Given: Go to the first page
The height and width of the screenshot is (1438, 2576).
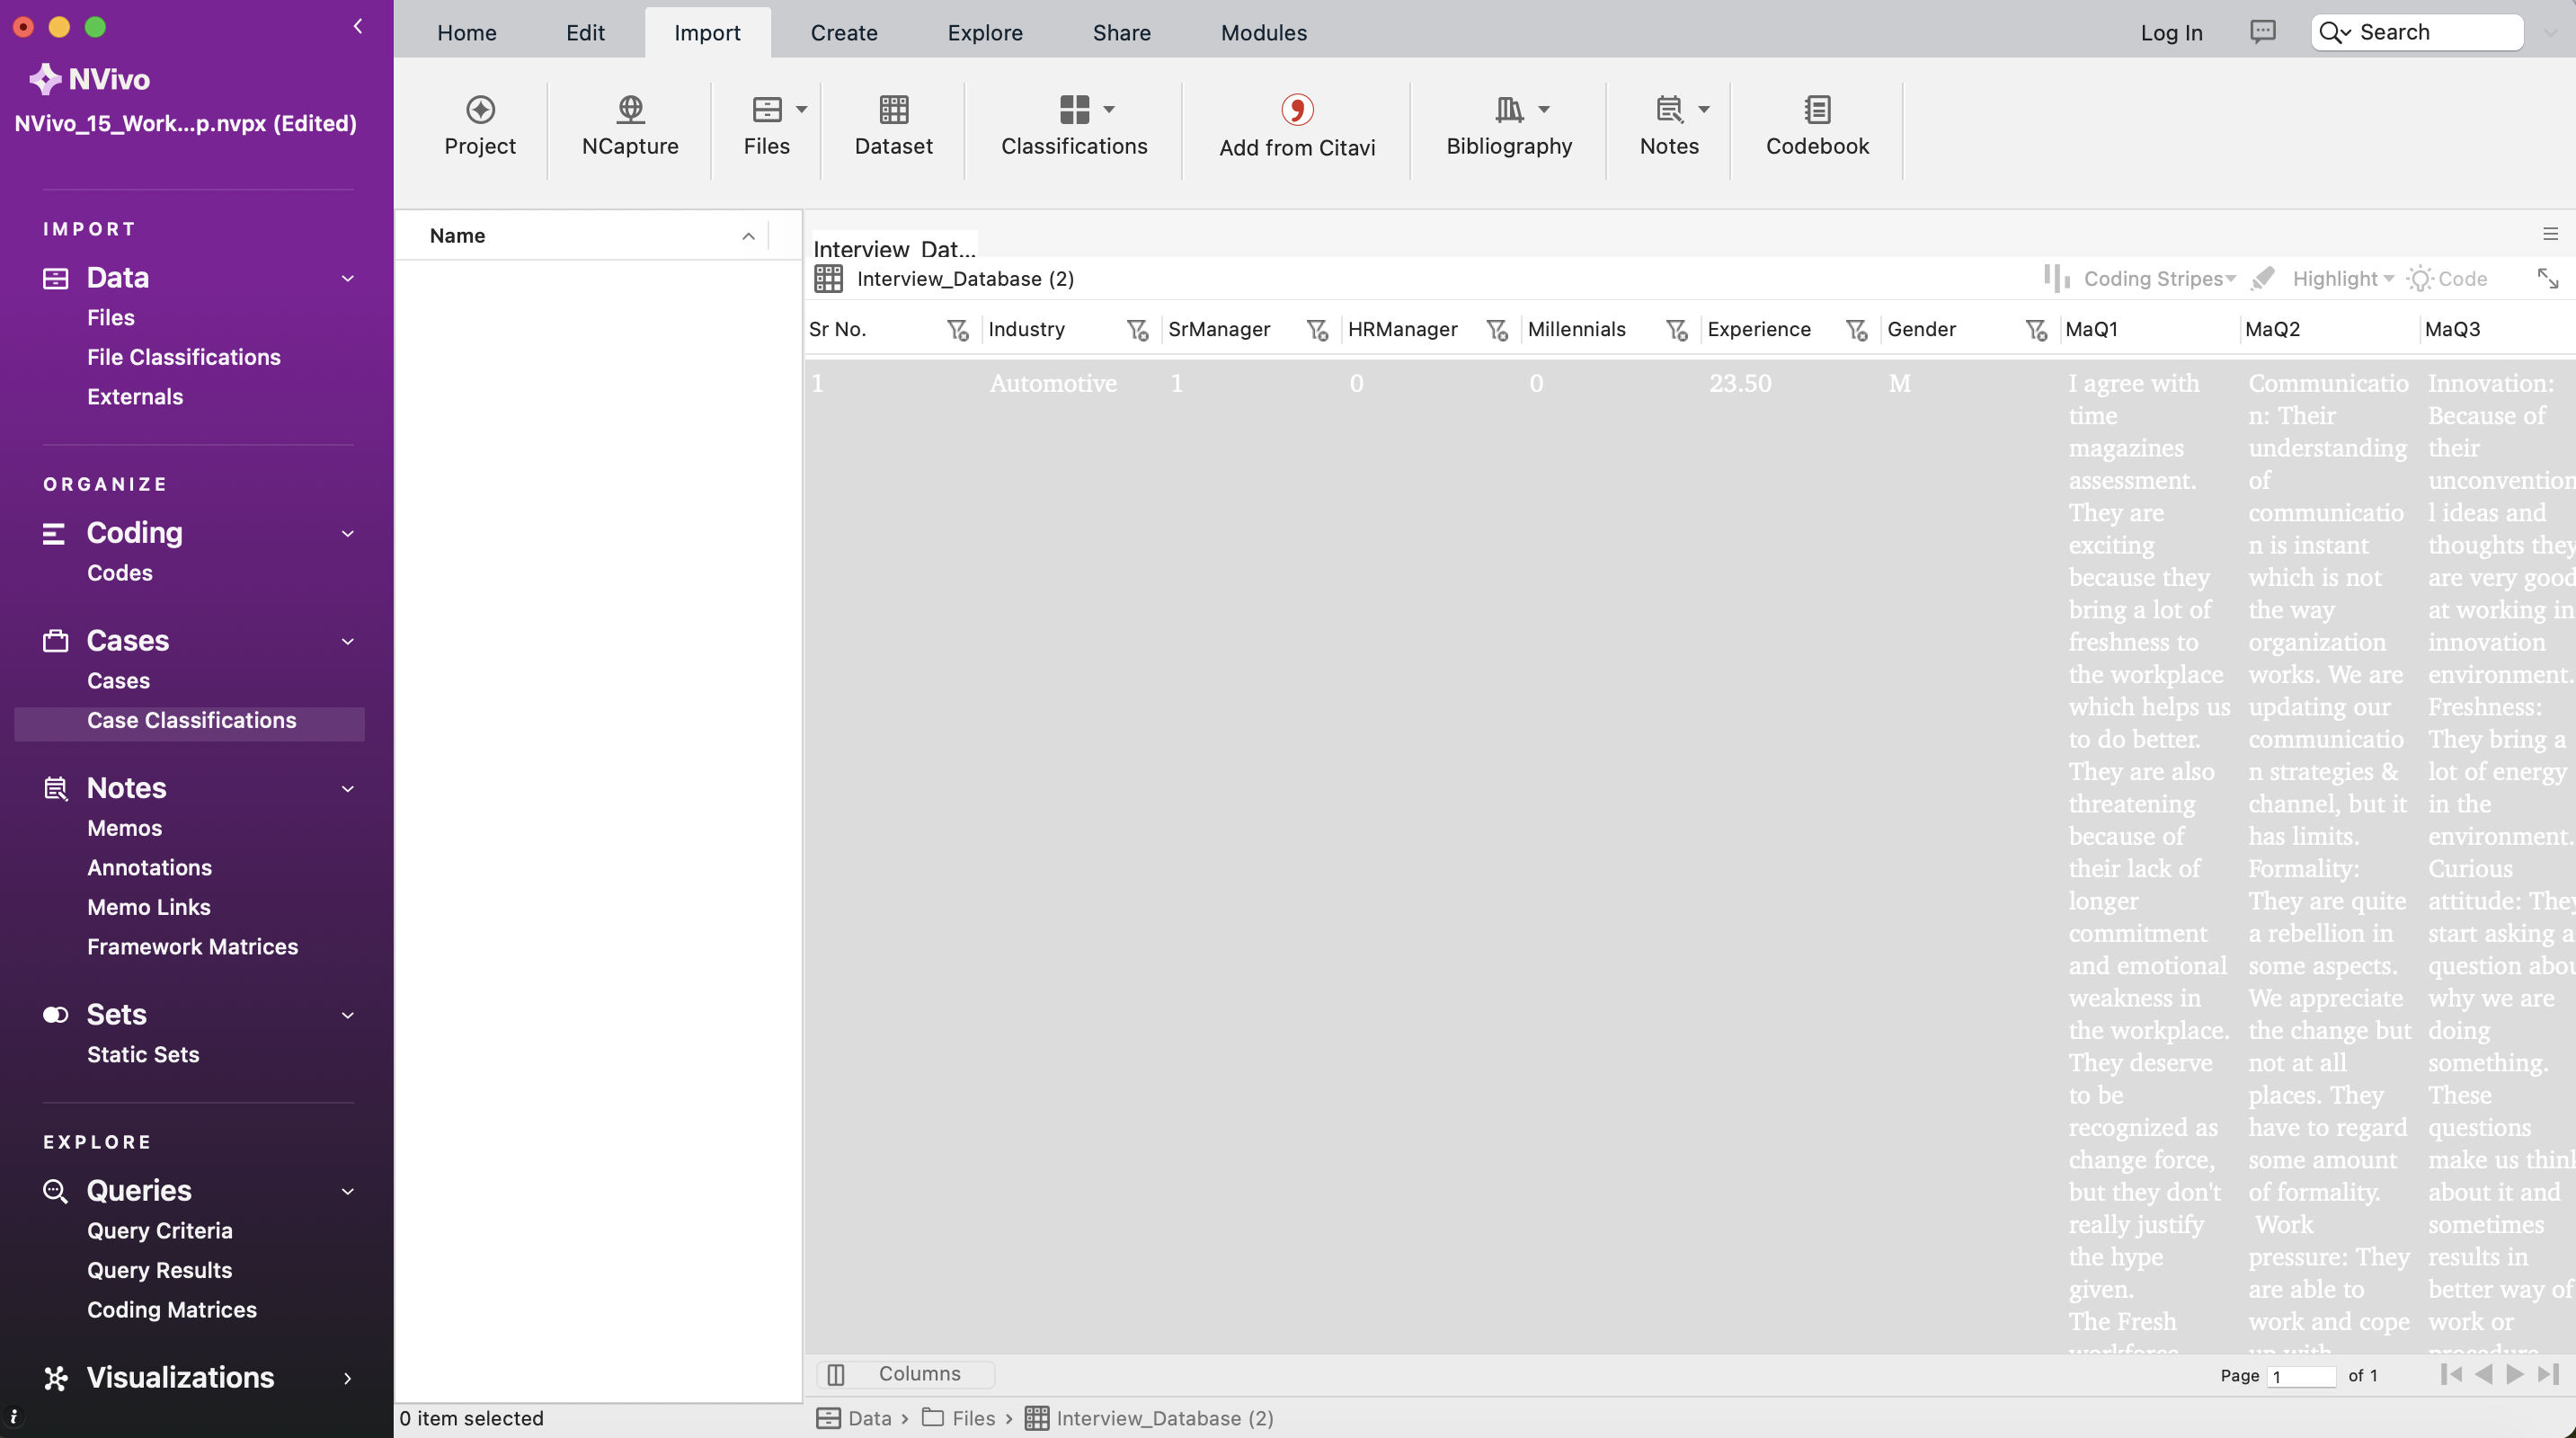Looking at the screenshot, I should point(2451,1374).
